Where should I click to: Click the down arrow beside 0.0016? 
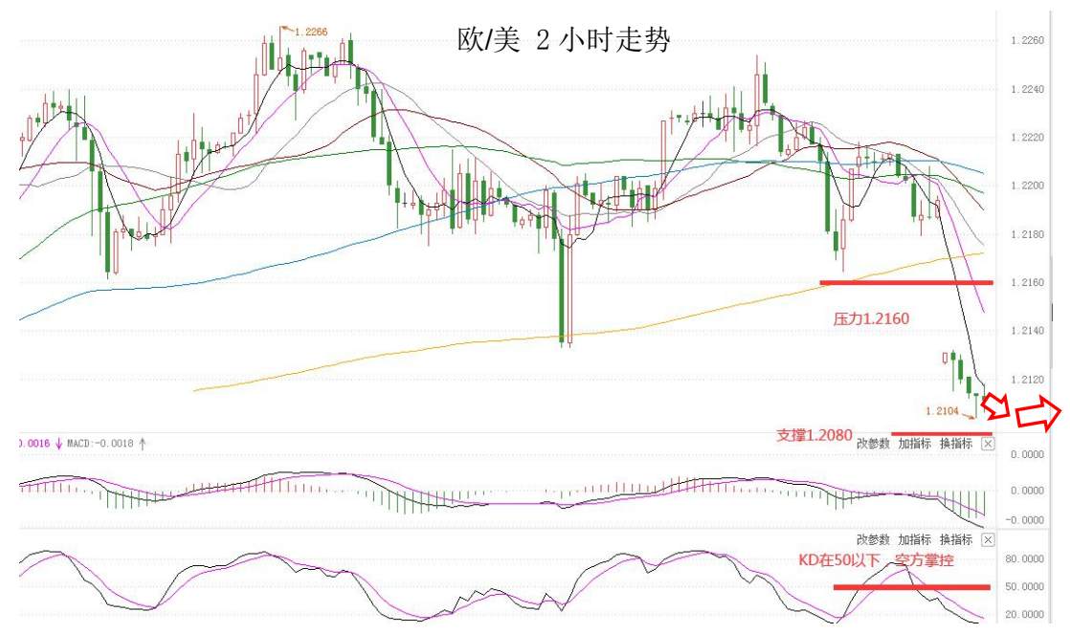[x=58, y=444]
